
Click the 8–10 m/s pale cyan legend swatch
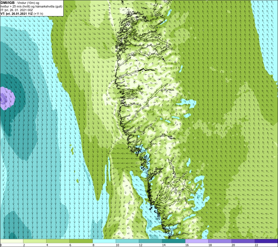pyautogui.click(x=104, y=241)
